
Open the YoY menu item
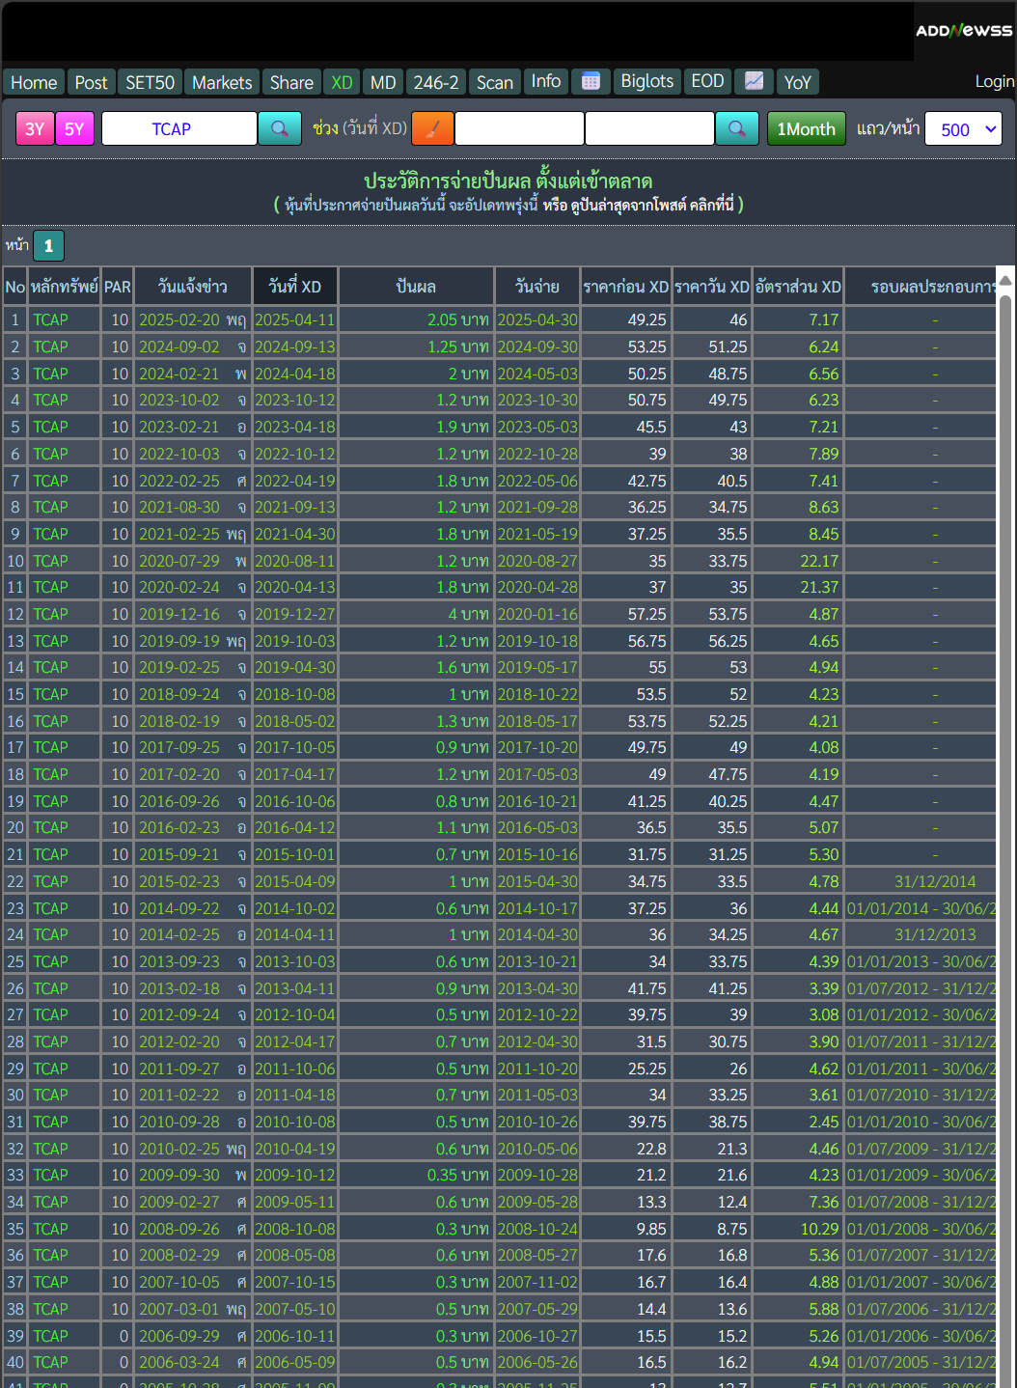pos(798,82)
